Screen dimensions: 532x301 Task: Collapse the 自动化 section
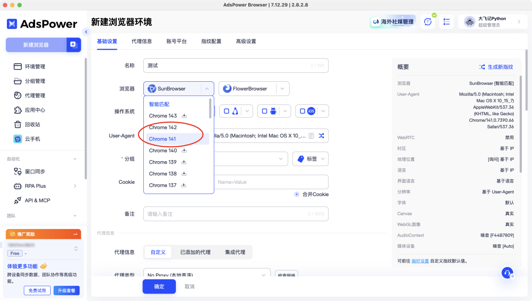click(75, 159)
